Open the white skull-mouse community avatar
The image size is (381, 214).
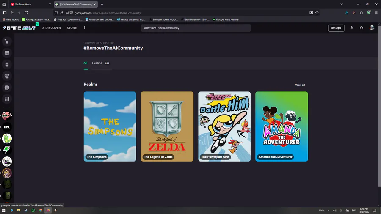[x=7, y=162]
